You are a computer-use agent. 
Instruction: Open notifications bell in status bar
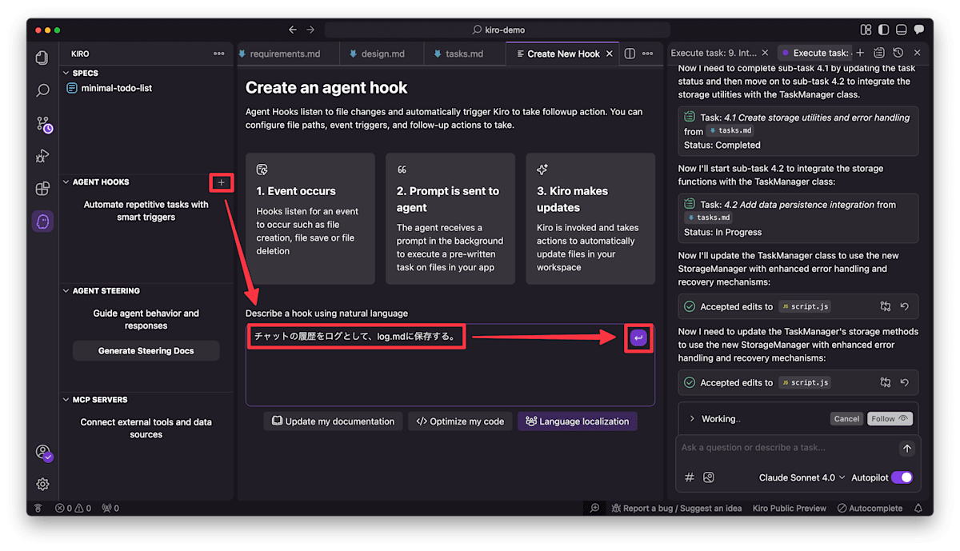point(918,509)
